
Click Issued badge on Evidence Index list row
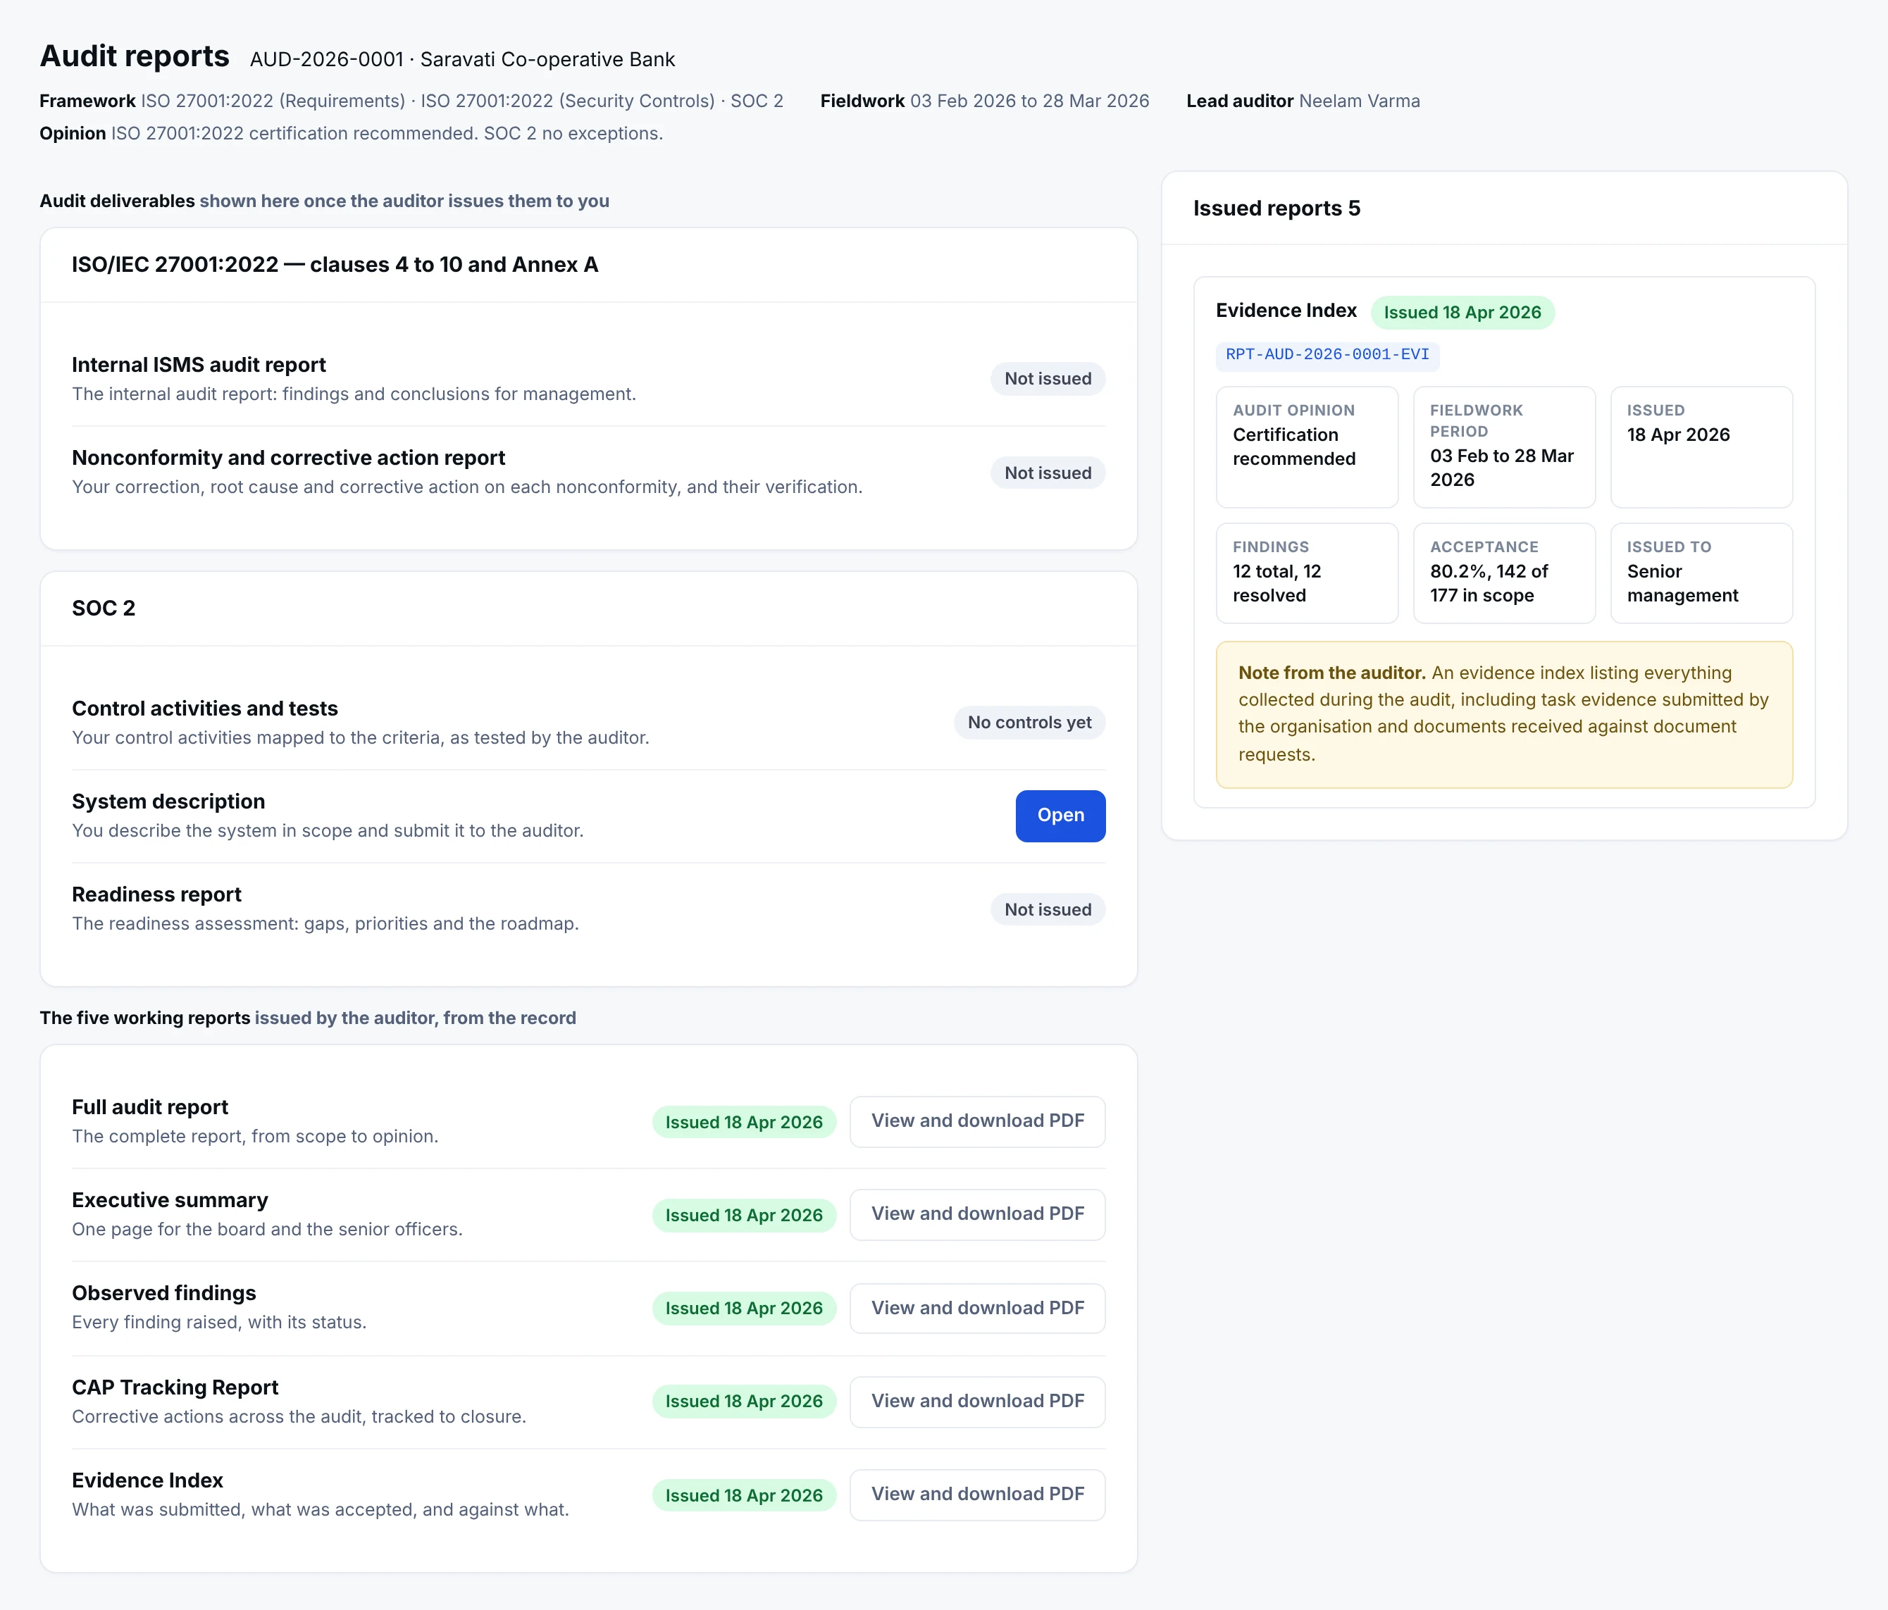click(x=743, y=1495)
